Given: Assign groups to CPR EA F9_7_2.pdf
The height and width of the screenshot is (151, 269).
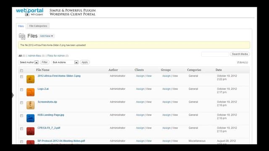Looking at the screenshot, I should [166, 128].
